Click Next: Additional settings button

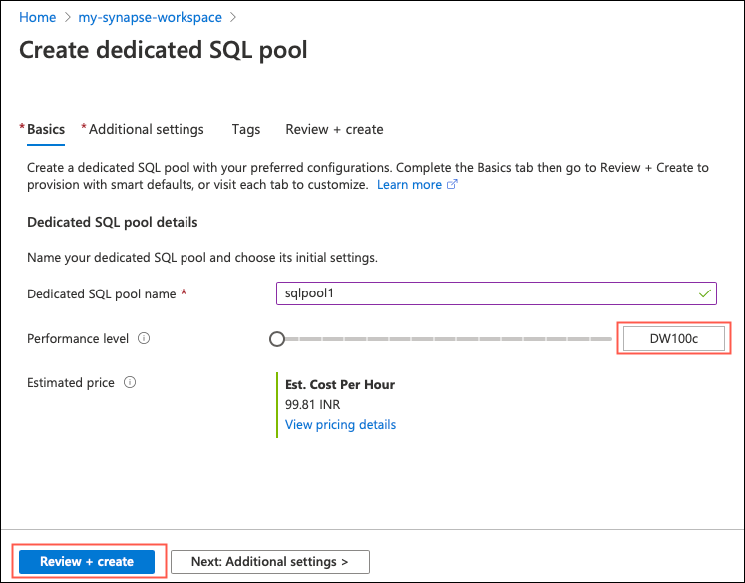[270, 562]
